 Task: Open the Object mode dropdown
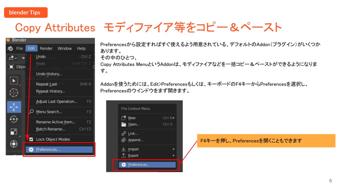point(17,67)
